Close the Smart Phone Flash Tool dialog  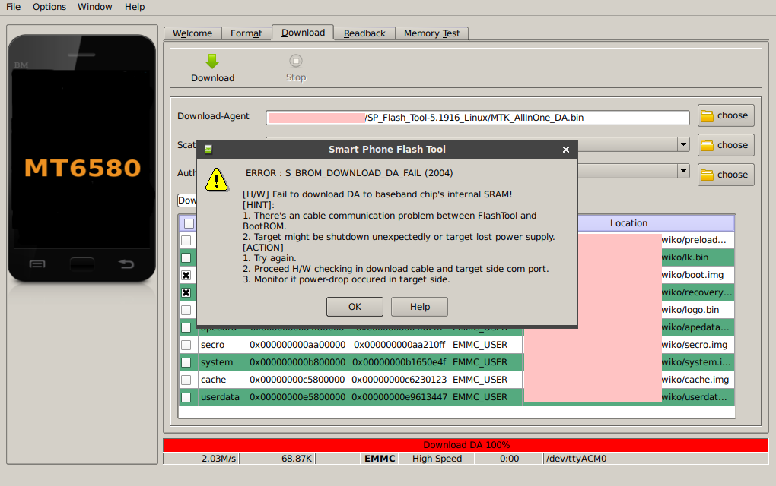[x=565, y=150]
